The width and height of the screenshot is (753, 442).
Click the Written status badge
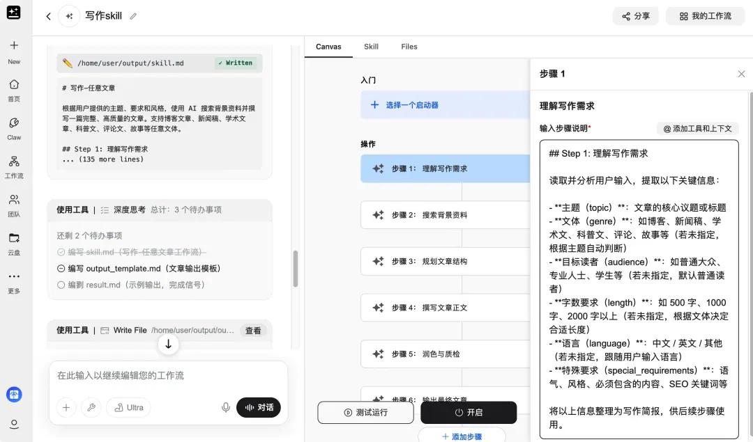click(x=236, y=63)
